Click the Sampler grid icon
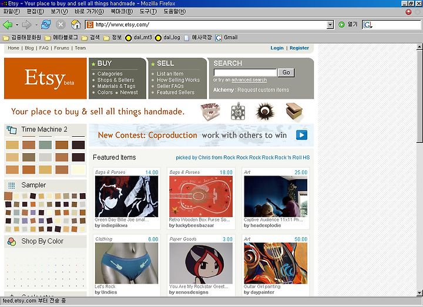This screenshot has width=423, height=307. coord(11,185)
